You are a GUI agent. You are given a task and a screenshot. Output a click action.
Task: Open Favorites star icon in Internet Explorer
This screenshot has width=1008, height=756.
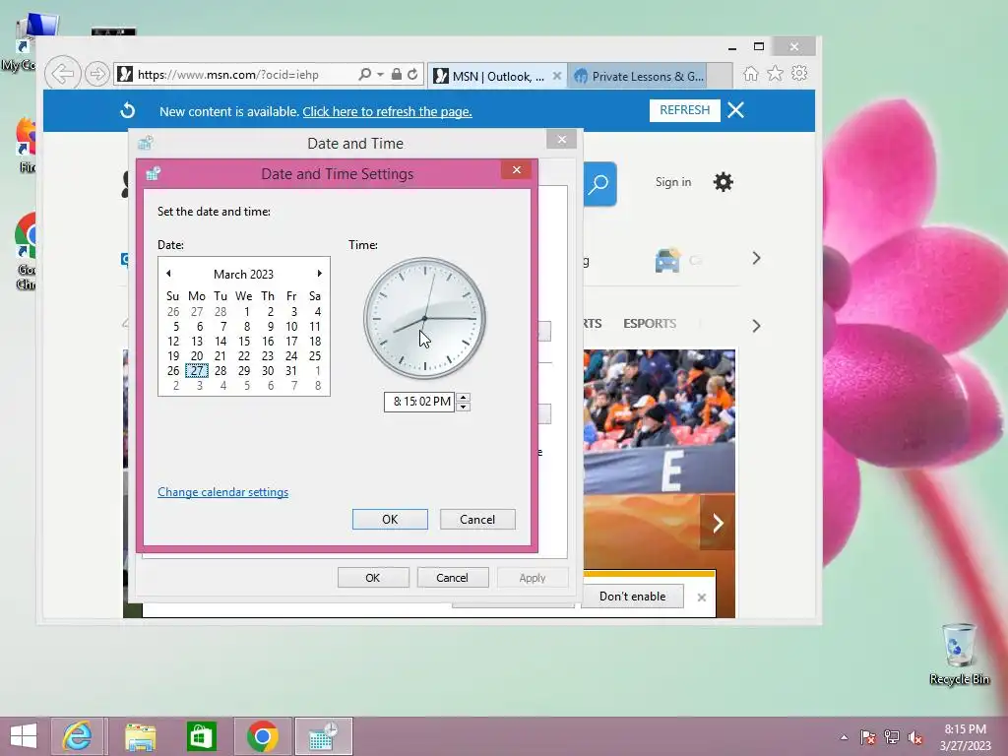coord(776,73)
